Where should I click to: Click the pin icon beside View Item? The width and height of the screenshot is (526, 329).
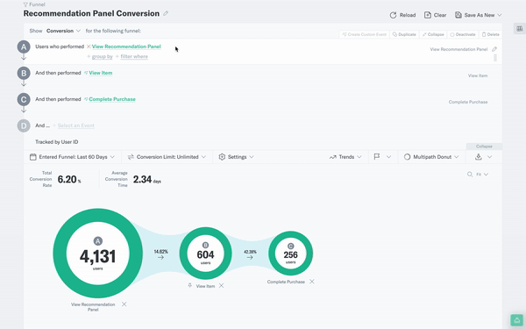click(190, 285)
